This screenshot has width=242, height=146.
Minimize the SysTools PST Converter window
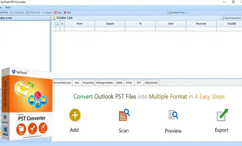224,2
